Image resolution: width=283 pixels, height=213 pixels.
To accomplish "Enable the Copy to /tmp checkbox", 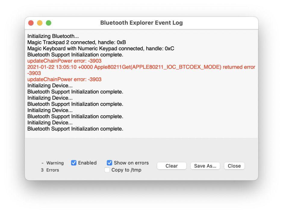I will coord(107,170).
